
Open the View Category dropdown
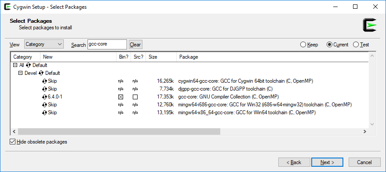pos(44,44)
